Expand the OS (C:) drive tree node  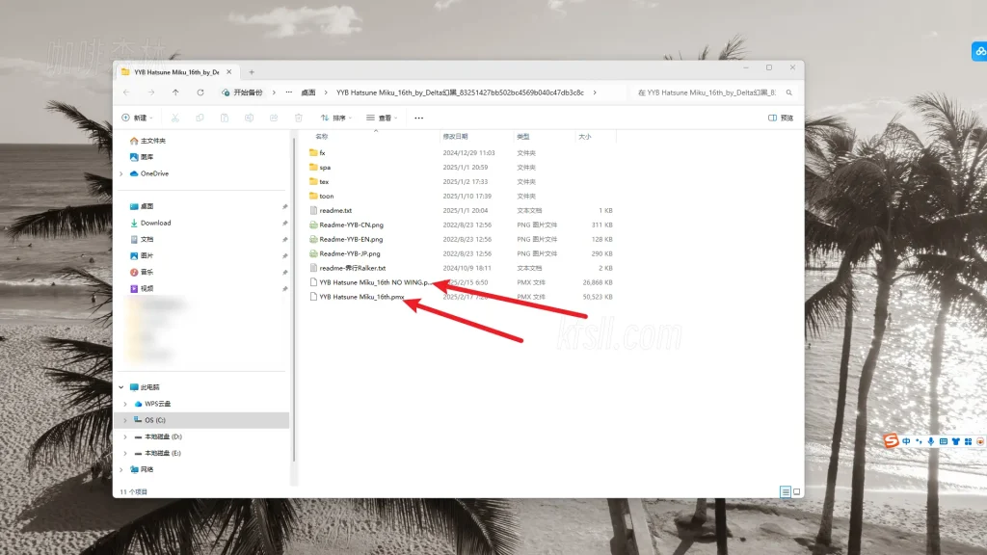pos(124,420)
